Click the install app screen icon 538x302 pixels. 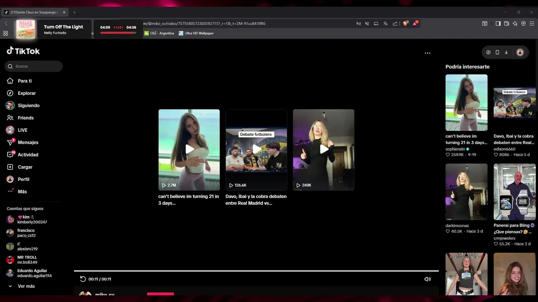click(x=376, y=23)
